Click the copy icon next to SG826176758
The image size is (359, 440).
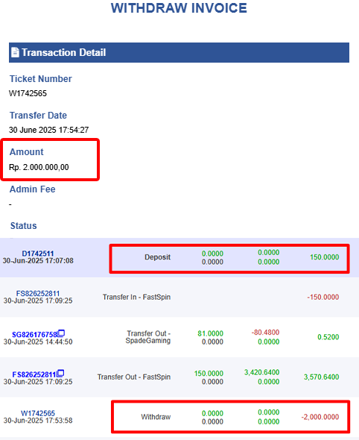(61, 333)
